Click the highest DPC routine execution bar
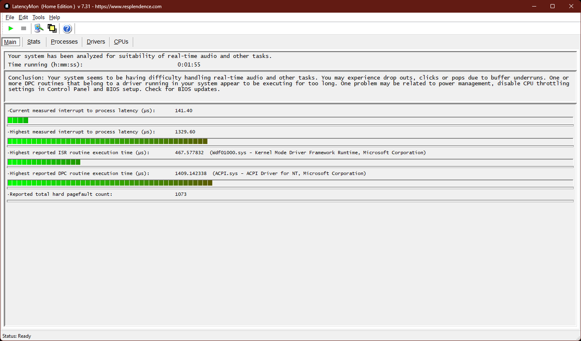This screenshot has width=581, height=341. pos(110,183)
